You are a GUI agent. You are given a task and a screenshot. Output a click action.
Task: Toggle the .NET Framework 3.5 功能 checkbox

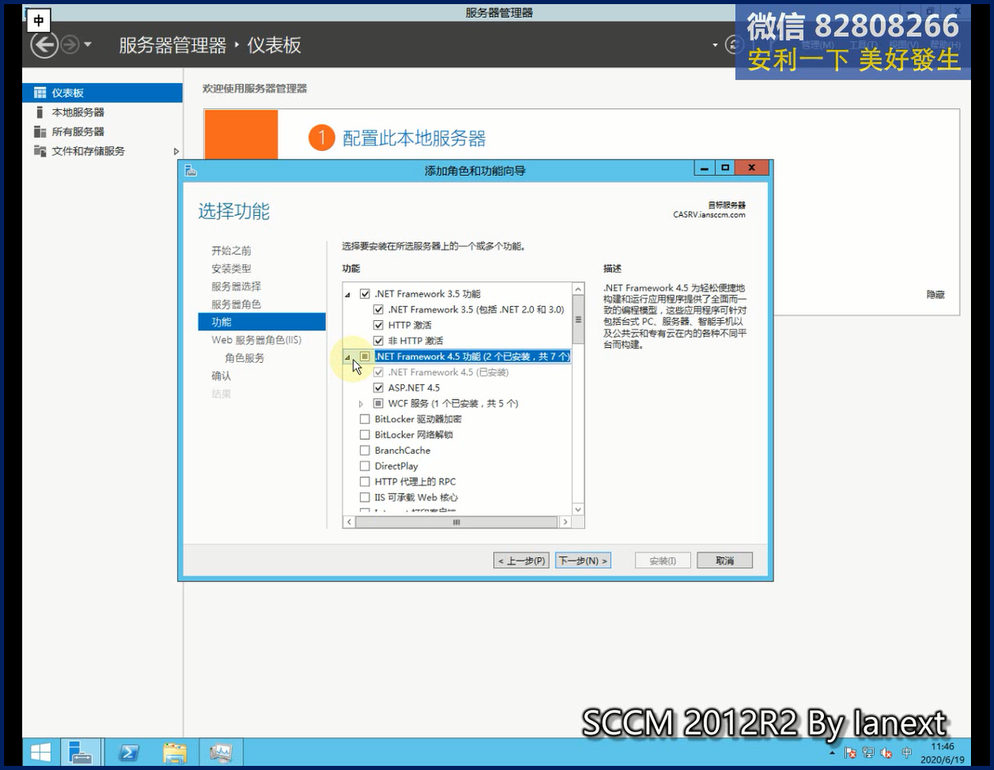coord(365,294)
